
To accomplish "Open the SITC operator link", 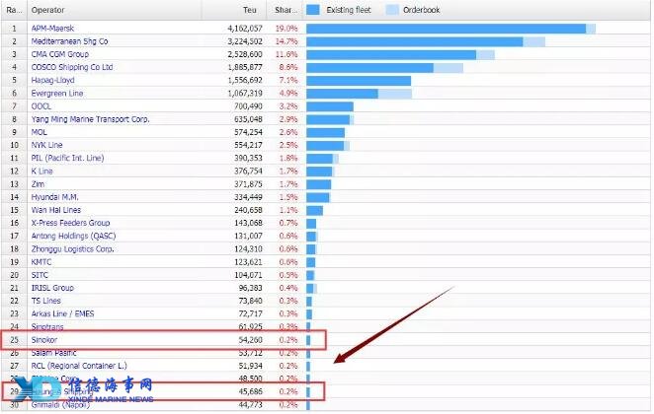I will 40,275.
